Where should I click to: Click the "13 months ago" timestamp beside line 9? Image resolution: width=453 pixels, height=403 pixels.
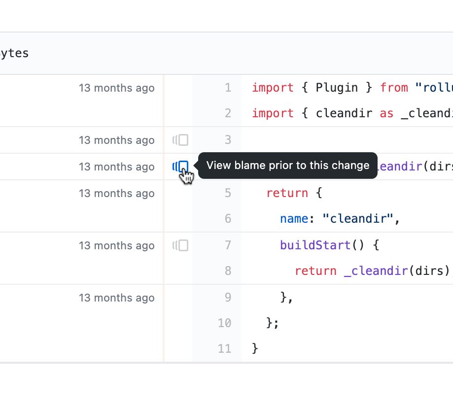(117, 298)
